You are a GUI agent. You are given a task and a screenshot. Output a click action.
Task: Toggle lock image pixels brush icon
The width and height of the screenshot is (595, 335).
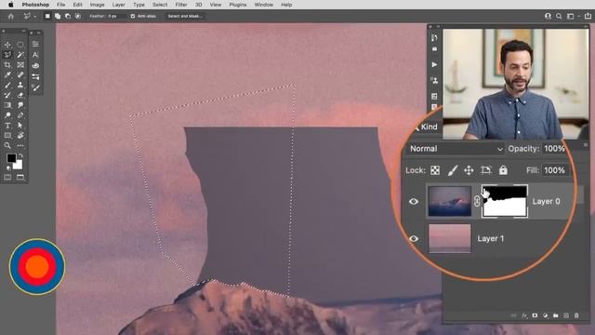tap(453, 170)
